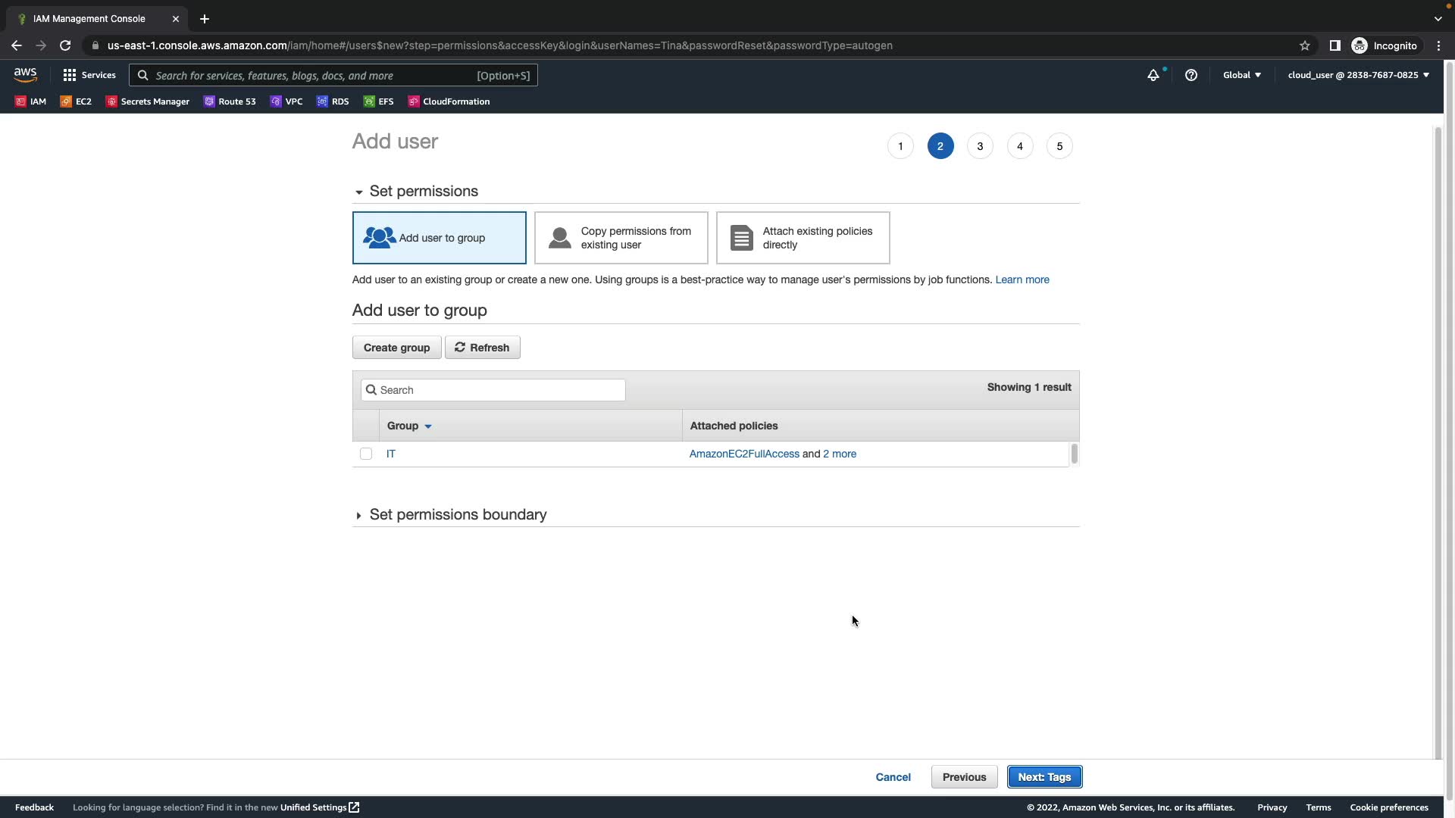Click the help question mark icon

click(x=1191, y=75)
